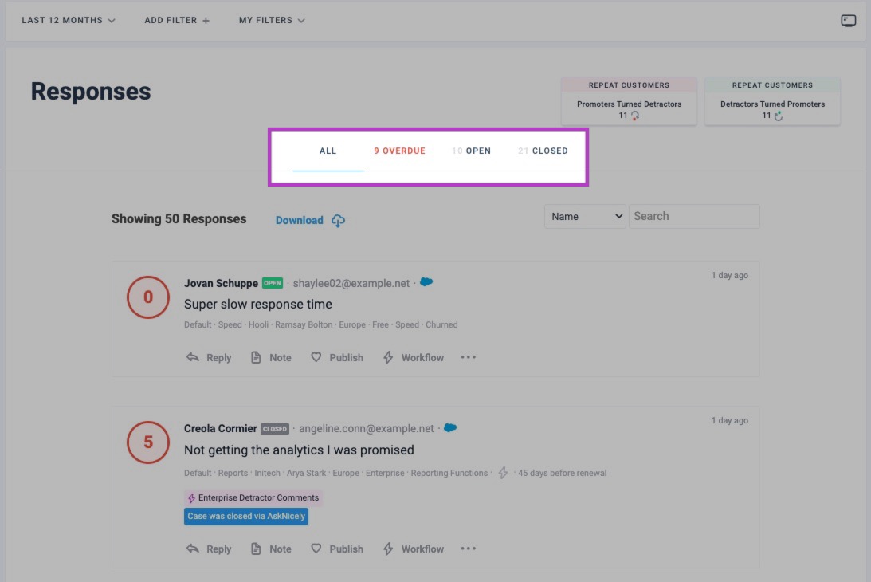871x582 pixels.
Task: Click the plus icon next to Add Filter
Action: pos(206,21)
